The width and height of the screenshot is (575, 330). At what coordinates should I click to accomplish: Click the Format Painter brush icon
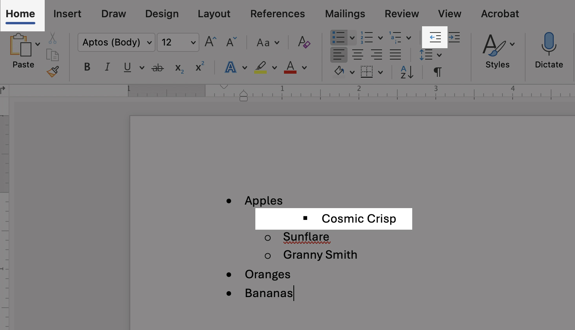(x=53, y=72)
